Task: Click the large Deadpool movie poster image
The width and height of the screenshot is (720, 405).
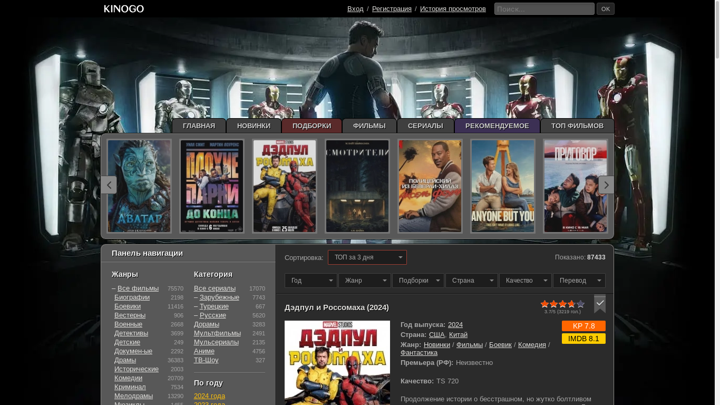Action: 337,363
